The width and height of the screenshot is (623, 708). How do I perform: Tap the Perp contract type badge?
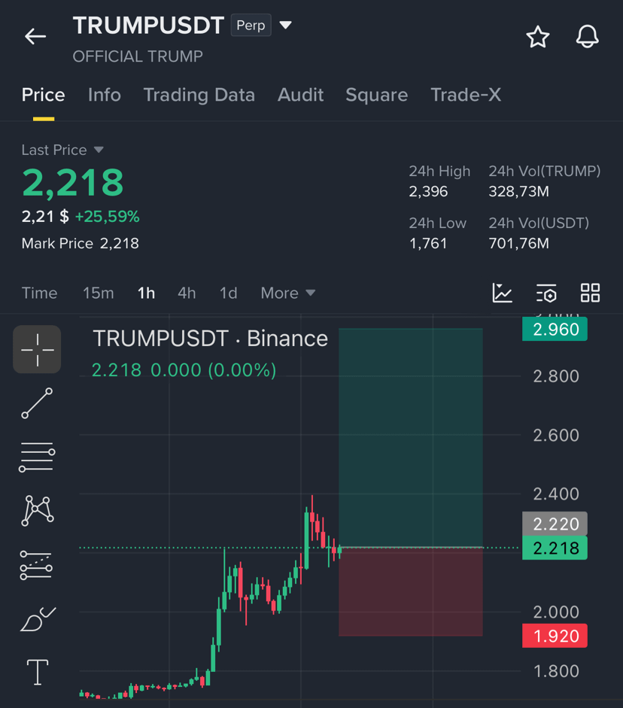point(251,25)
